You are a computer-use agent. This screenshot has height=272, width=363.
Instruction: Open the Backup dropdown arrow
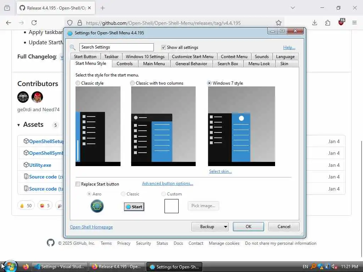[x=225, y=227]
